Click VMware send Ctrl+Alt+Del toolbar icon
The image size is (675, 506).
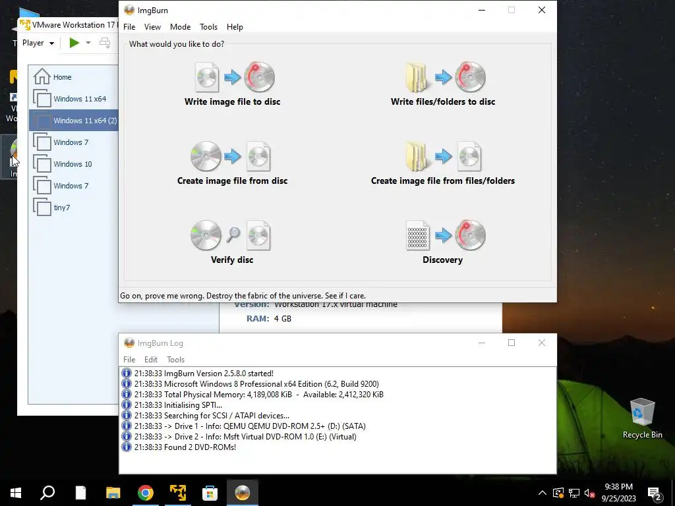(x=105, y=43)
